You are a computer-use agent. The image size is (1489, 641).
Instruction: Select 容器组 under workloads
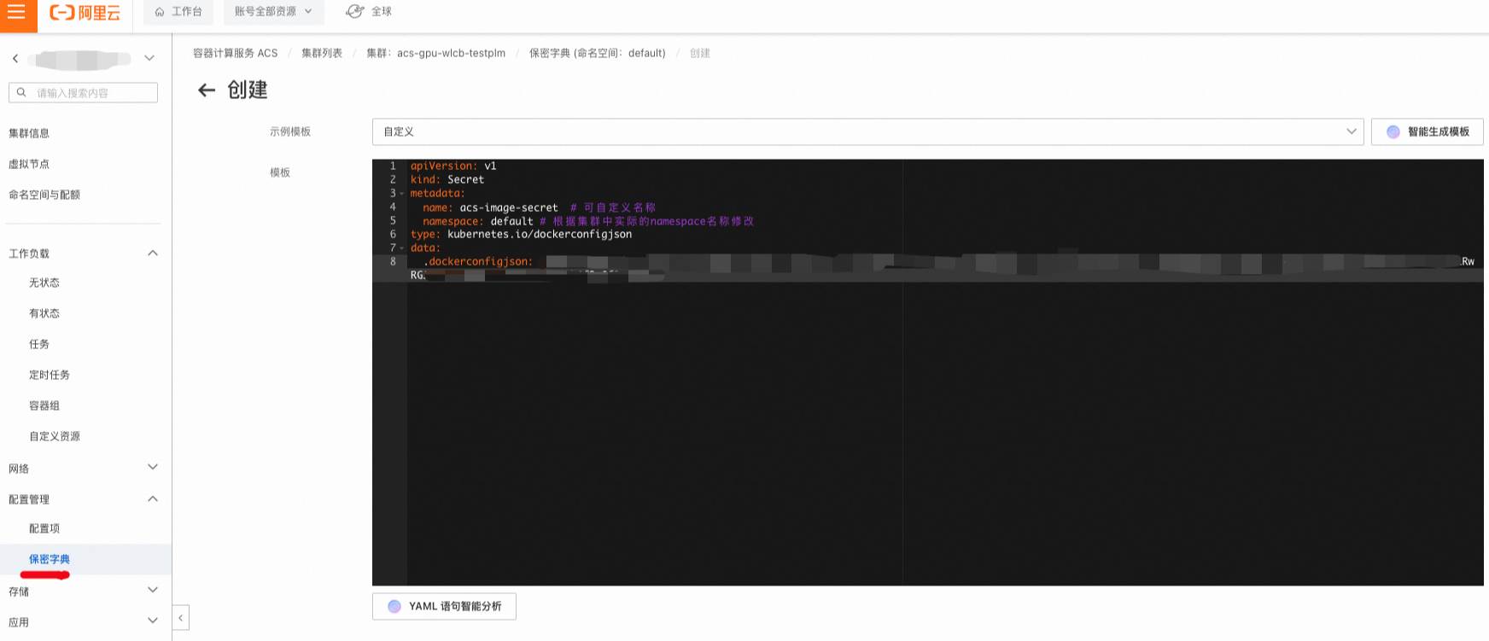tap(44, 405)
